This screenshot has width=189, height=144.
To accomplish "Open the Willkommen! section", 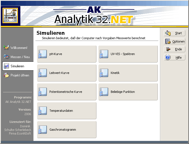I will coord(18,48).
